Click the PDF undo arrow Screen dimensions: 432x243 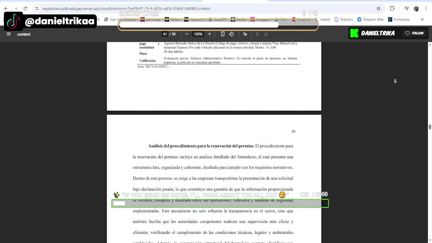pos(257,34)
